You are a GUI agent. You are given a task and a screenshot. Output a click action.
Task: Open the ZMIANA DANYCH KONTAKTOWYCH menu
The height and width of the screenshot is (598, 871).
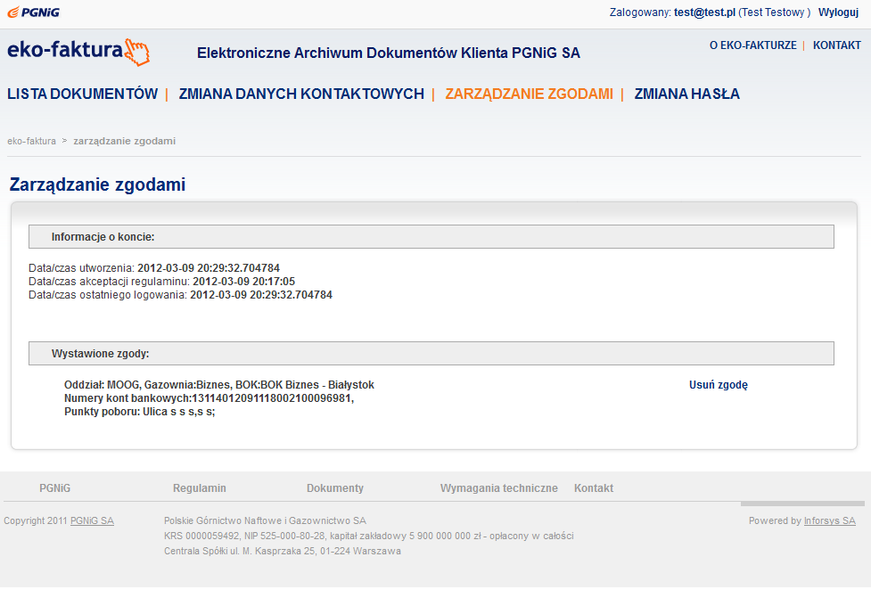pos(301,94)
